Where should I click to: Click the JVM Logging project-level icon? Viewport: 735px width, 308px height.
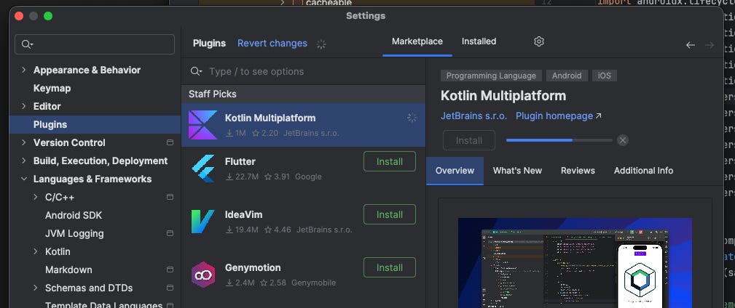tap(170, 233)
